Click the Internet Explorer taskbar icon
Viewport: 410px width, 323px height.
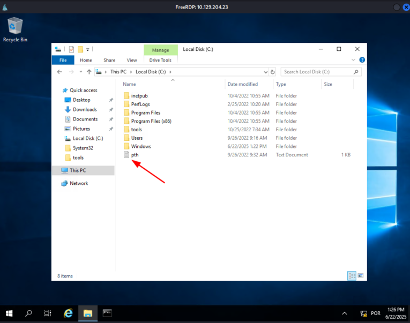point(68,313)
